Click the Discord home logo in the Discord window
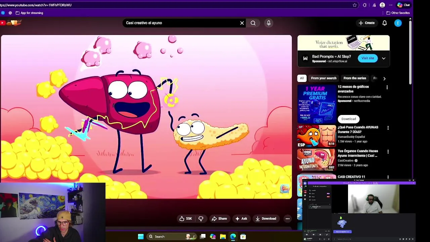Image resolution: width=430 pixels, height=242 pixels. pos(305,184)
